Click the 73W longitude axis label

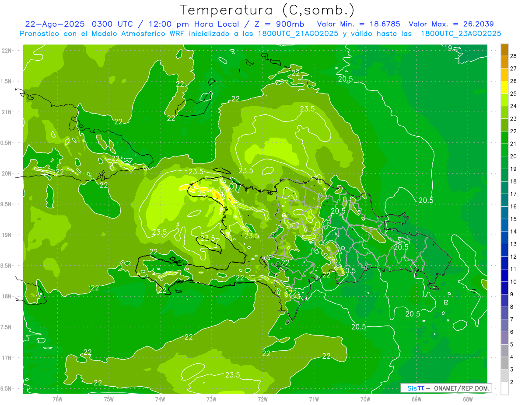(211, 399)
